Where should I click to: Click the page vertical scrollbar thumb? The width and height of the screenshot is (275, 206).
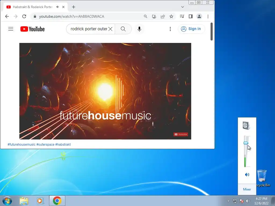[x=212, y=32]
